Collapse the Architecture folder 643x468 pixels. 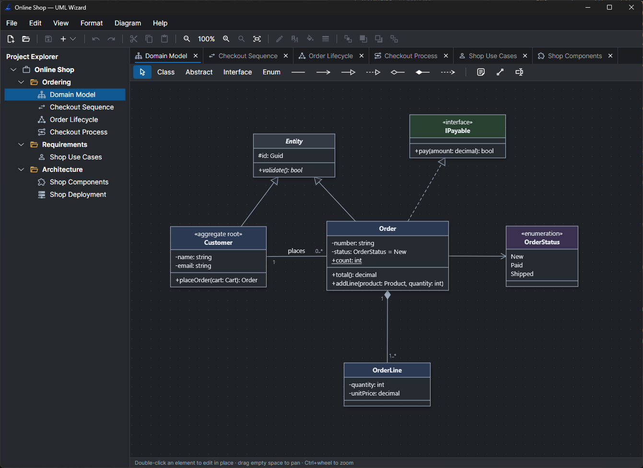click(x=21, y=169)
